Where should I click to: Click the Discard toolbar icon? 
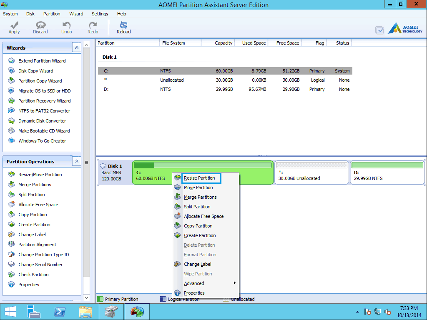[40, 25]
